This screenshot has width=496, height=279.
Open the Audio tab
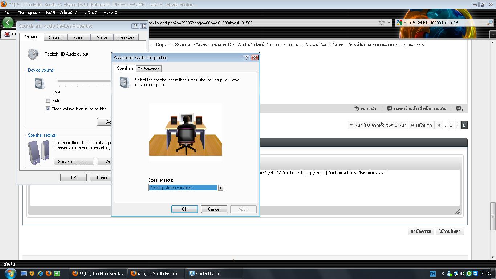(x=79, y=37)
